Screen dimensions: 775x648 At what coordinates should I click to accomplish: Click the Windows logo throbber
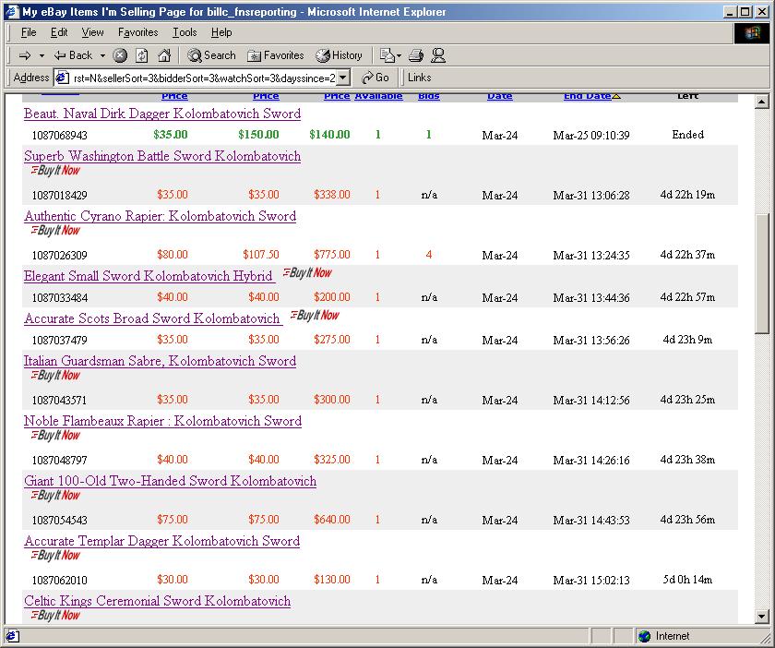[751, 33]
